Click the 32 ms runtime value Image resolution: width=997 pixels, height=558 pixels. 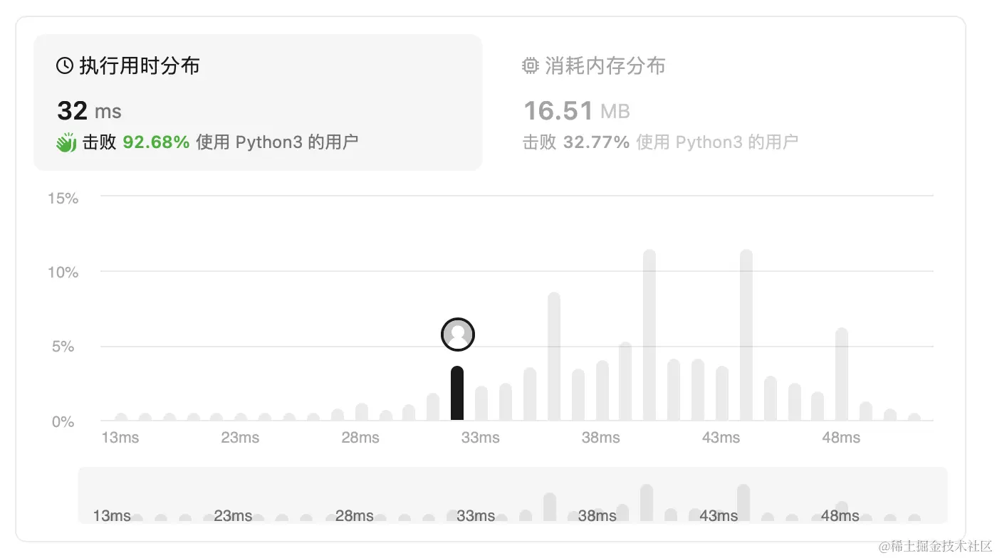pos(89,111)
